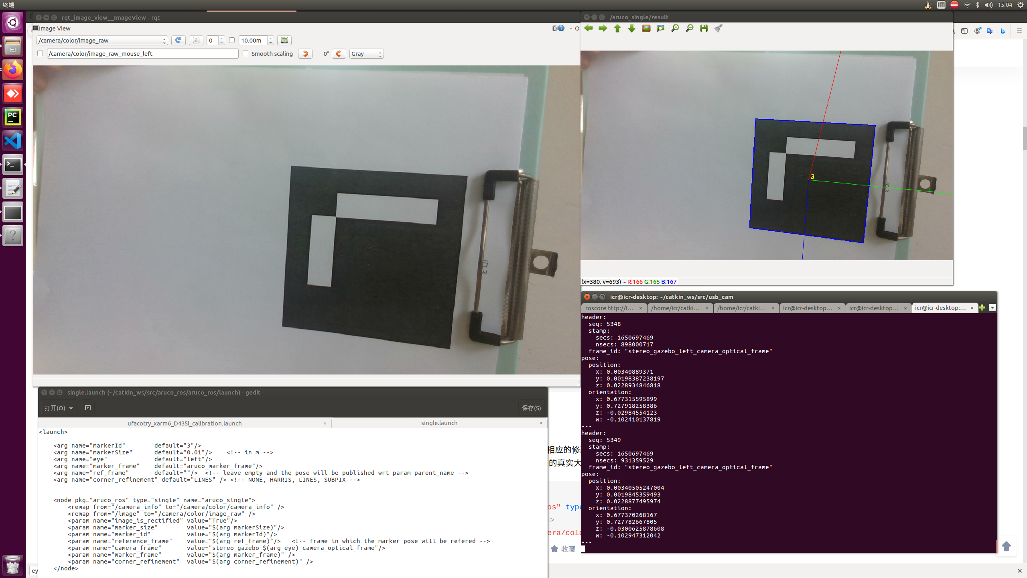Check the image_raw_mouse_left publish checkbox
The height and width of the screenshot is (578, 1027).
point(40,53)
